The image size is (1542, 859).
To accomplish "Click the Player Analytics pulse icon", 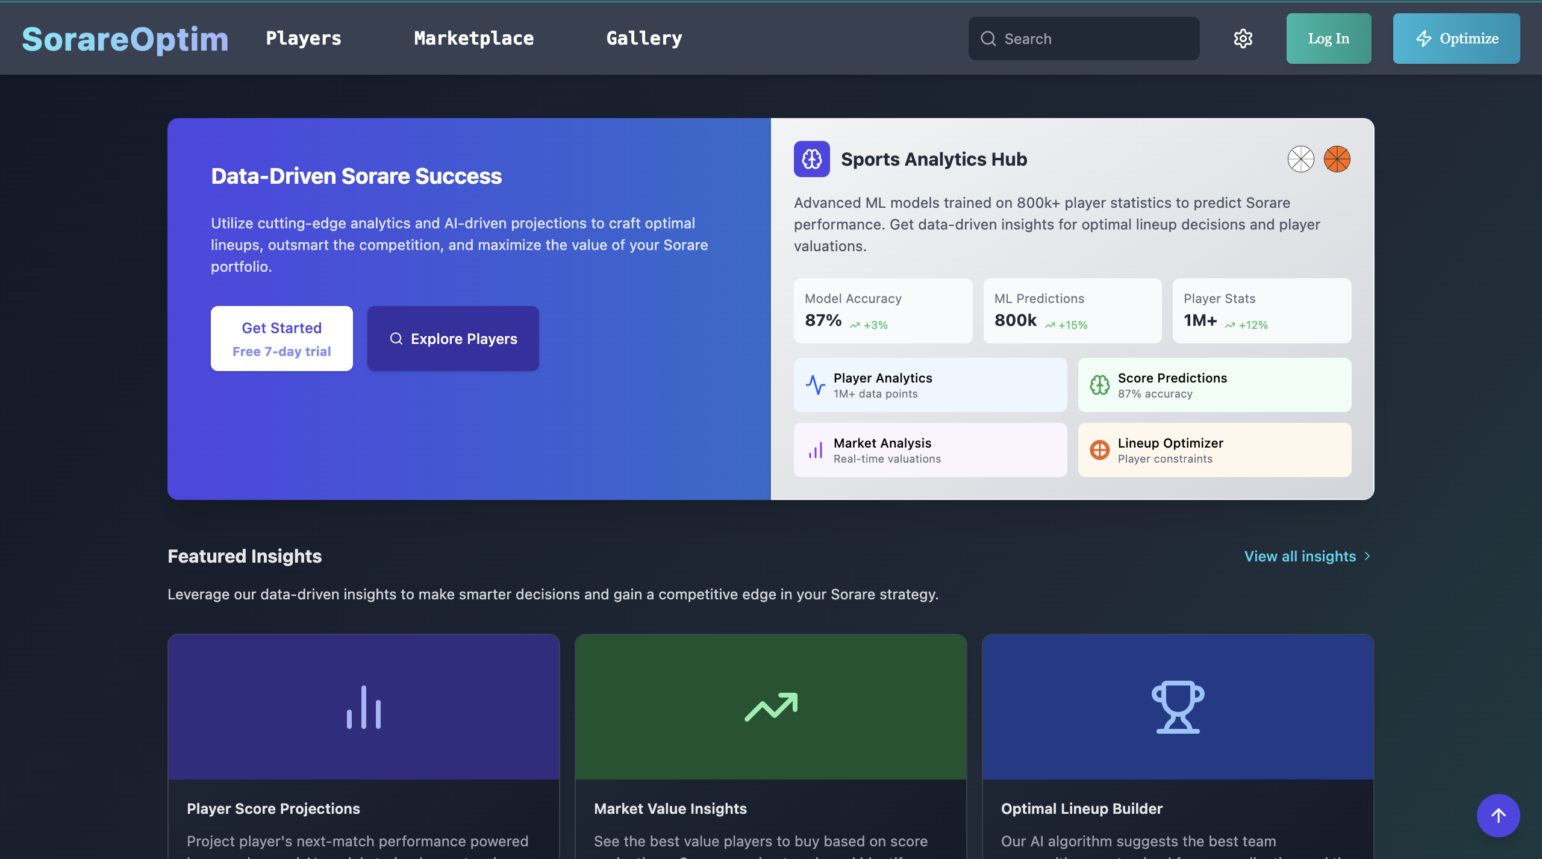I will coord(815,385).
